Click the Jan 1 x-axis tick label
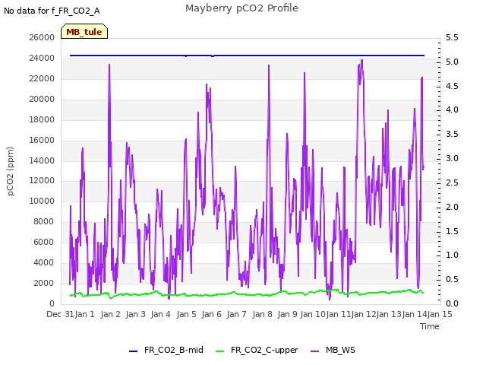The height and width of the screenshot is (365, 486). click(84, 314)
